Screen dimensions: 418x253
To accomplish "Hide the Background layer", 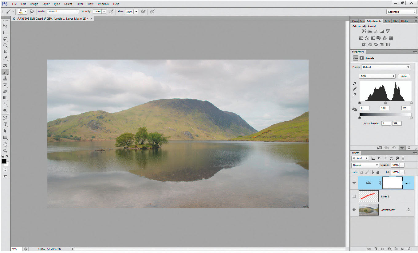I will point(354,210).
